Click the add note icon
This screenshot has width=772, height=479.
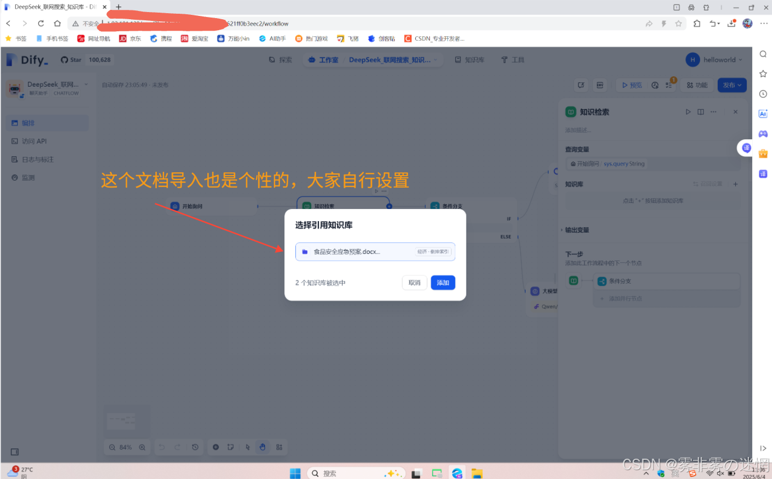click(x=230, y=447)
